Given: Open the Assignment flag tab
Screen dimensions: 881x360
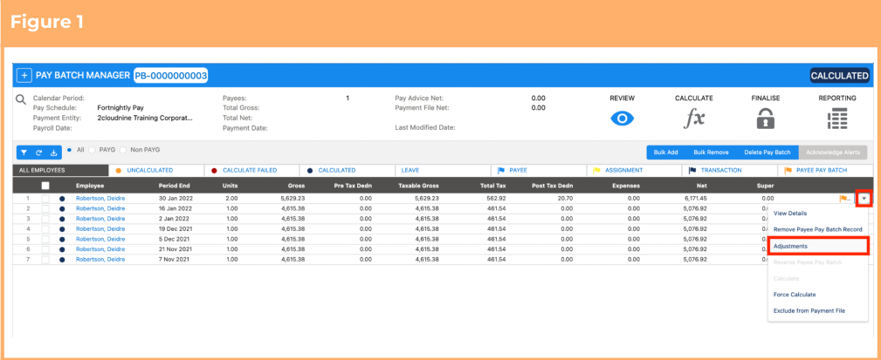Looking at the screenshot, I should tap(635, 170).
